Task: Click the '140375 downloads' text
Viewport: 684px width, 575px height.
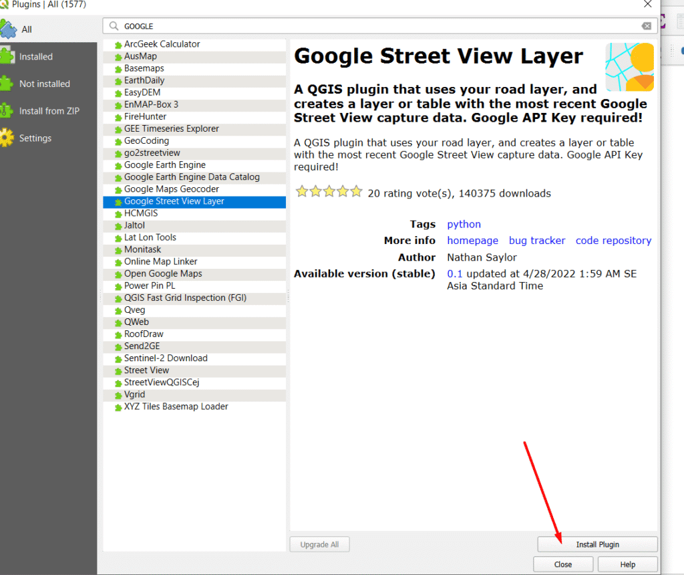Action: (505, 193)
